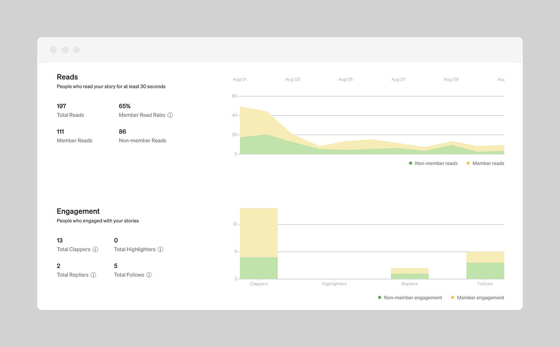Click the 60 label on reads chart axis
The height and width of the screenshot is (347, 560).
234,96
